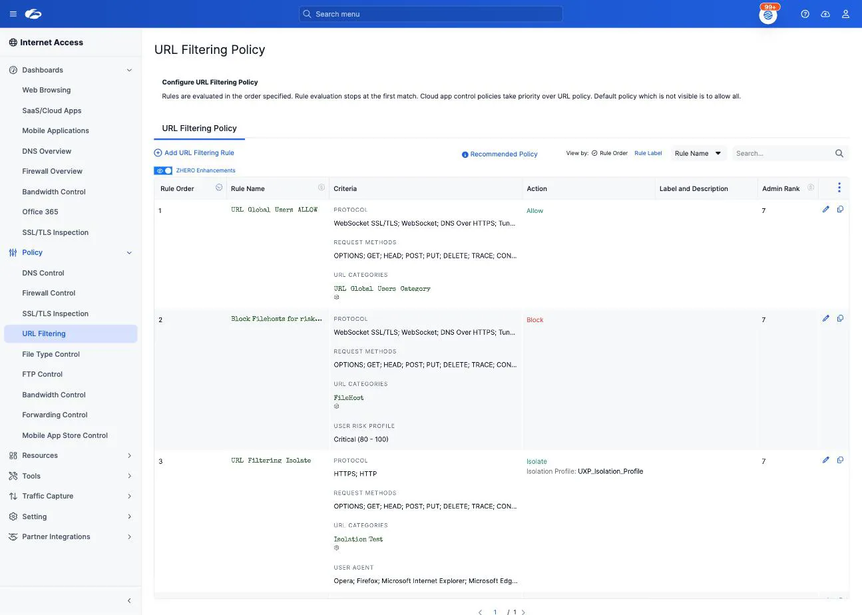The width and height of the screenshot is (862, 615).
Task: Collapse the left sidebar with chevron
Action: click(129, 600)
